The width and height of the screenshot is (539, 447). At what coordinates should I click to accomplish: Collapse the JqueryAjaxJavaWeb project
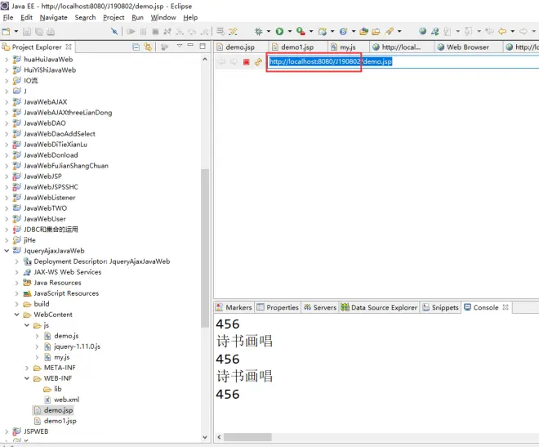[x=7, y=251]
